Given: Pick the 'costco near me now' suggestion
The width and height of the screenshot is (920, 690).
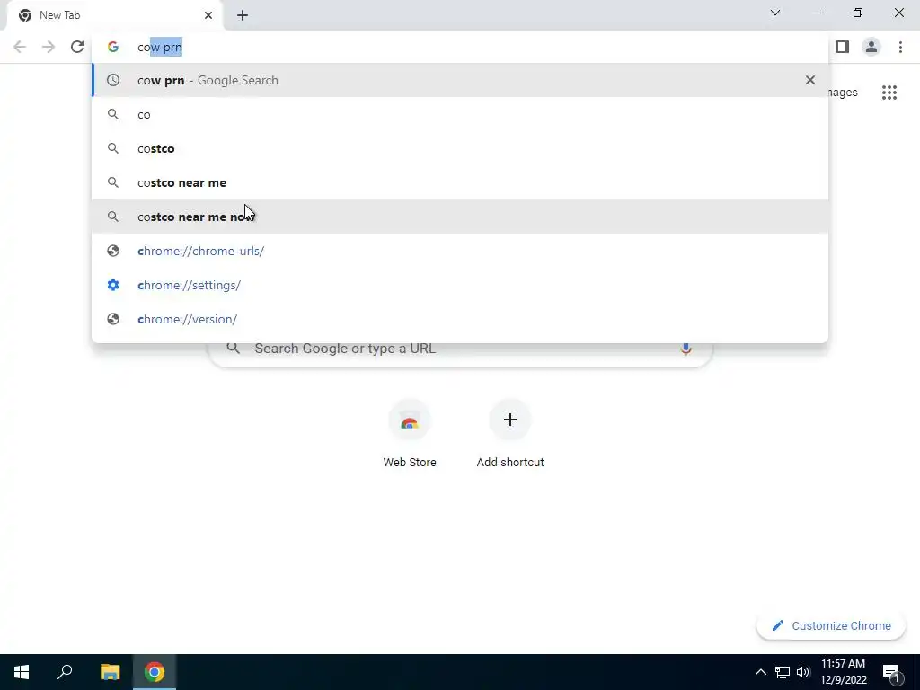Looking at the screenshot, I should pos(461,217).
